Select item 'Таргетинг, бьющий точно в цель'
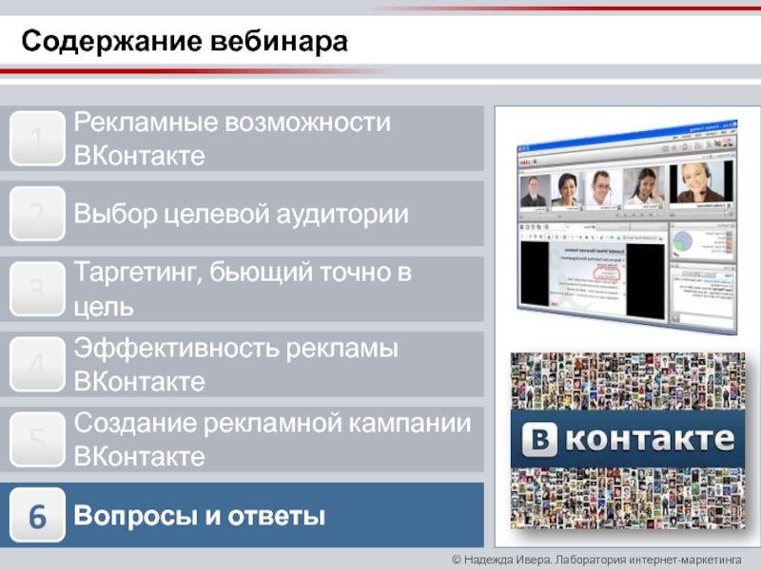The height and width of the screenshot is (570, 761). pos(242,290)
